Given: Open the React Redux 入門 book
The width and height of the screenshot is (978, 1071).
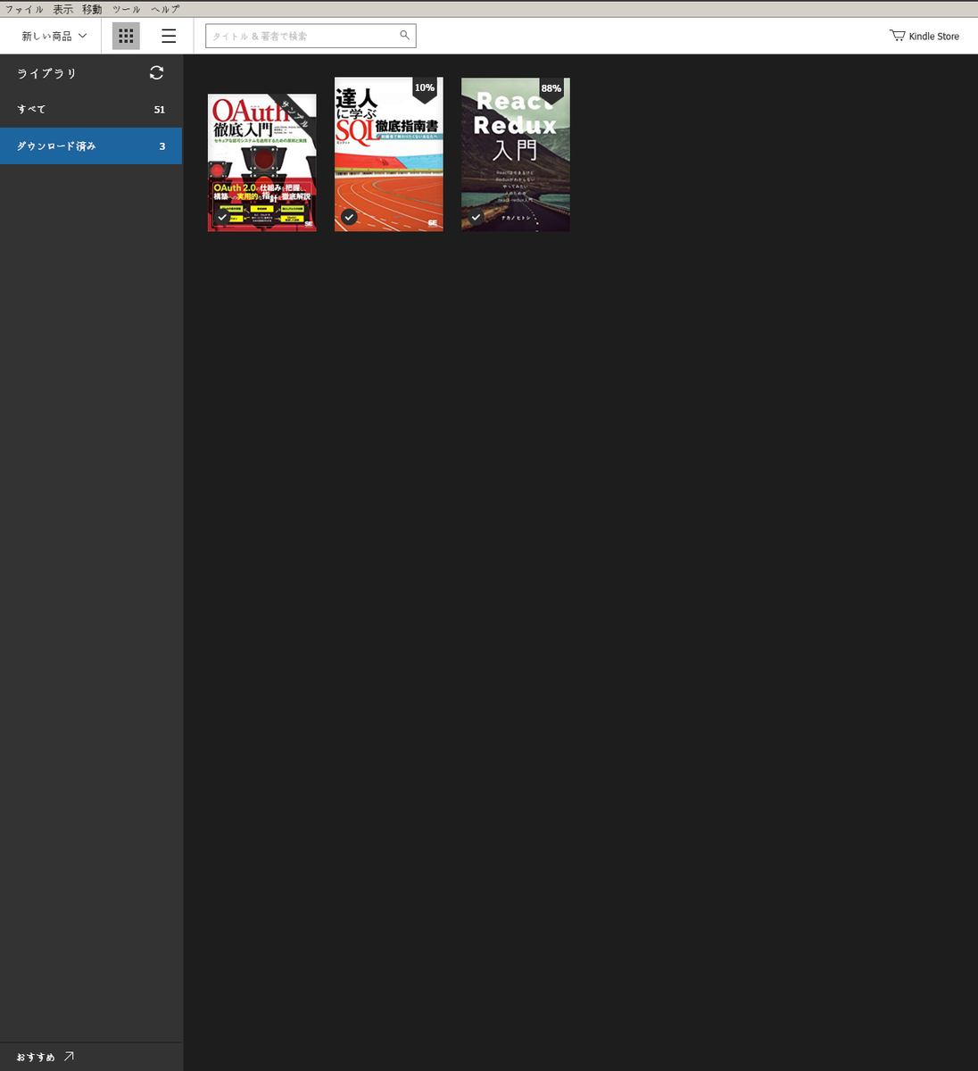Looking at the screenshot, I should [x=516, y=154].
